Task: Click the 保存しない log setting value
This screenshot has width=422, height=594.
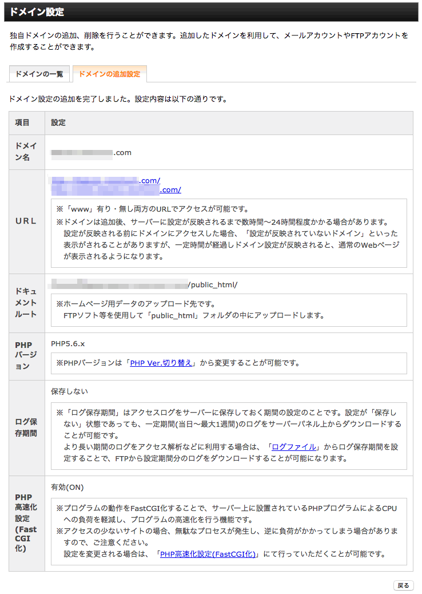Action: pos(70,391)
